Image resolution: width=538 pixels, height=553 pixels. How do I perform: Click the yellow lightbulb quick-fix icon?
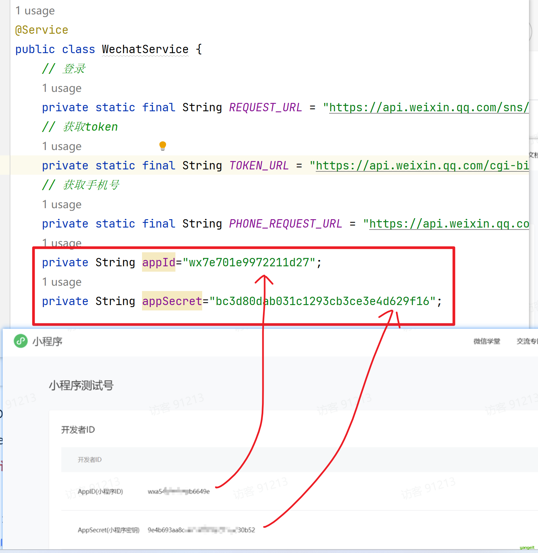163,146
